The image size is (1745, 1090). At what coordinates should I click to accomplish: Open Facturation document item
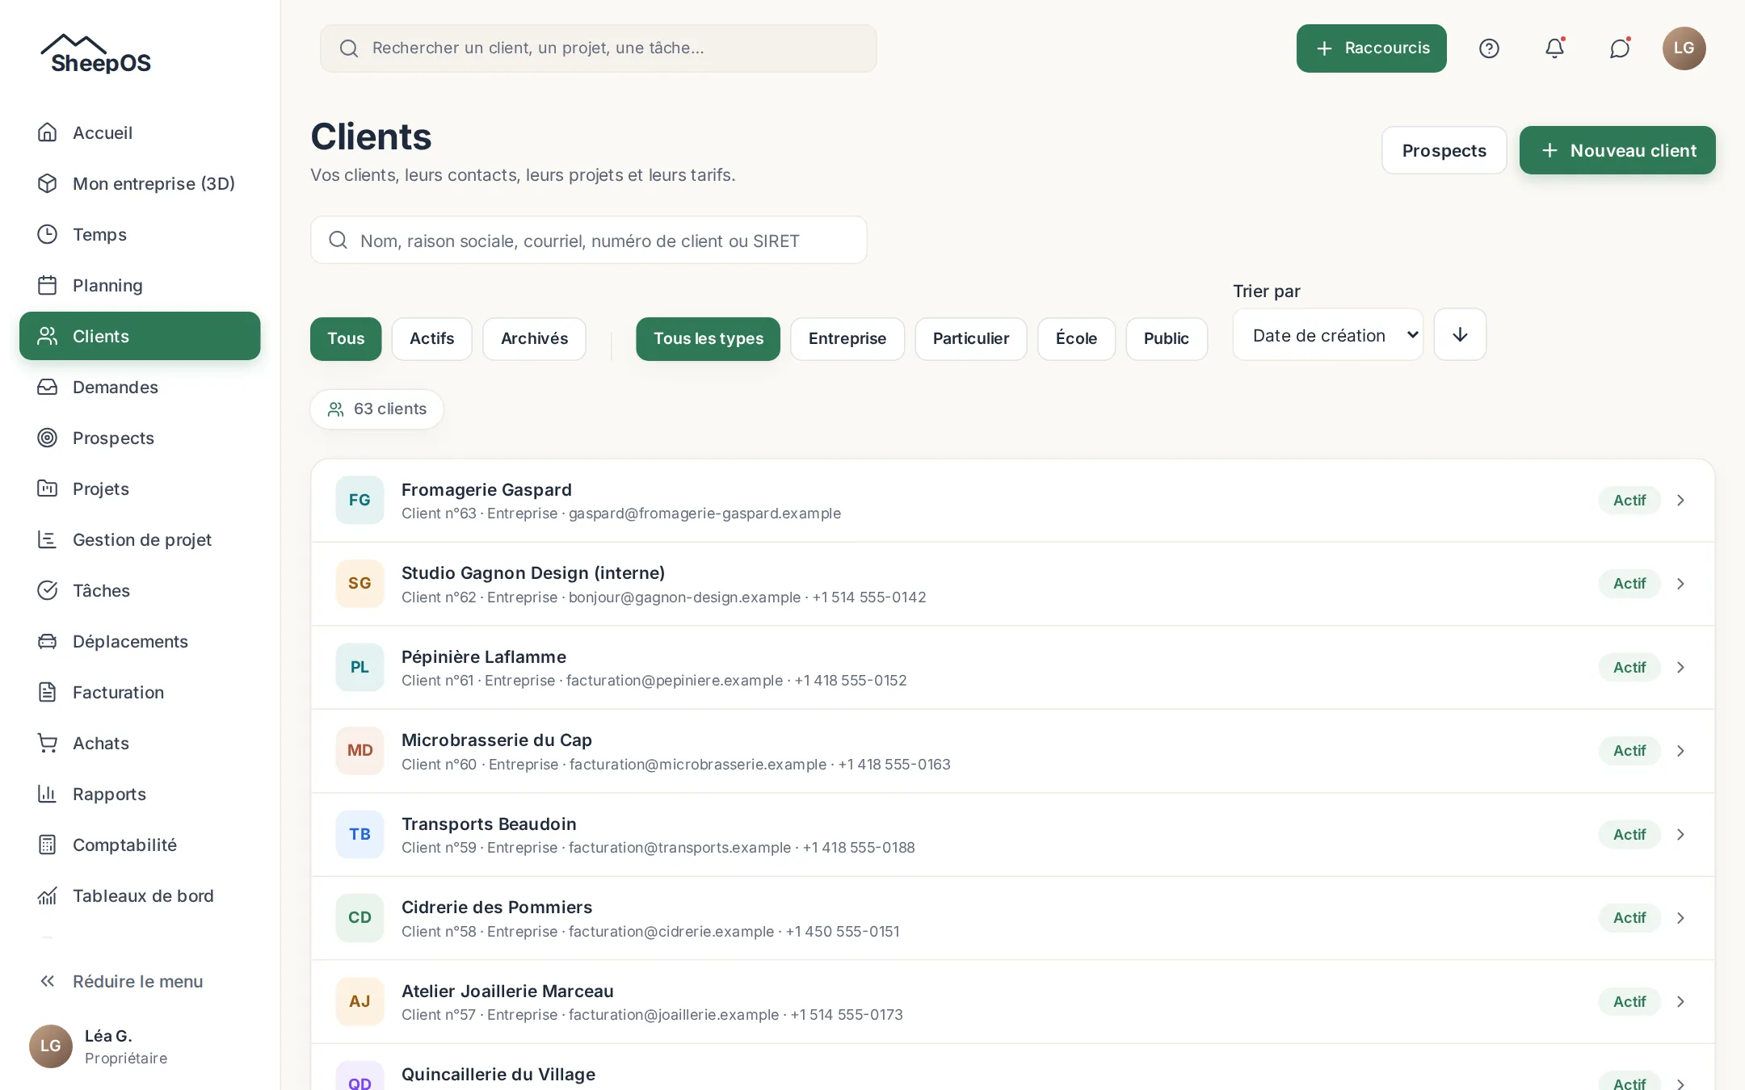(x=140, y=692)
